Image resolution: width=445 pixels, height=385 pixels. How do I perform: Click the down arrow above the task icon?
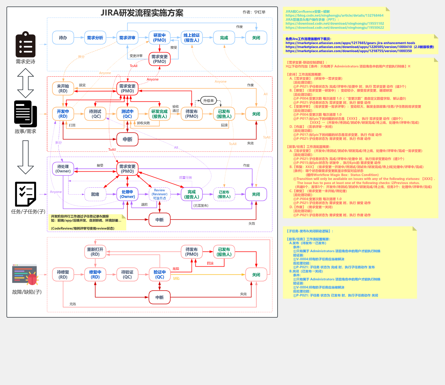(25, 157)
